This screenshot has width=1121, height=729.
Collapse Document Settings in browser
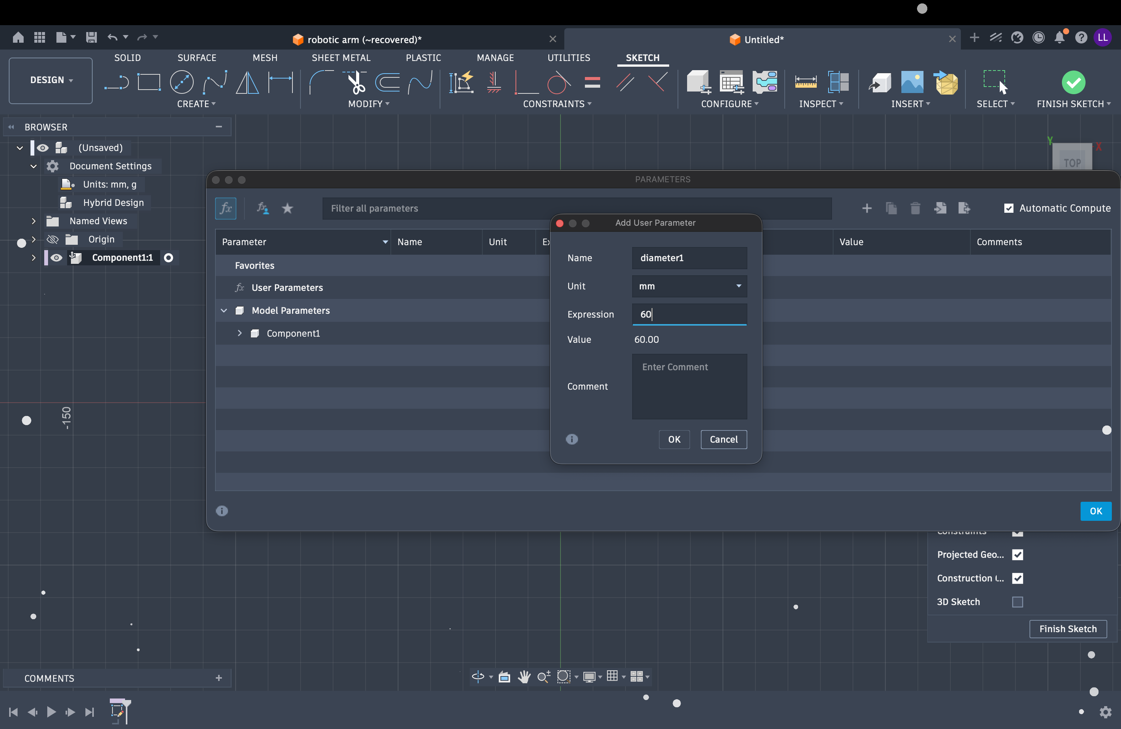coord(34,166)
